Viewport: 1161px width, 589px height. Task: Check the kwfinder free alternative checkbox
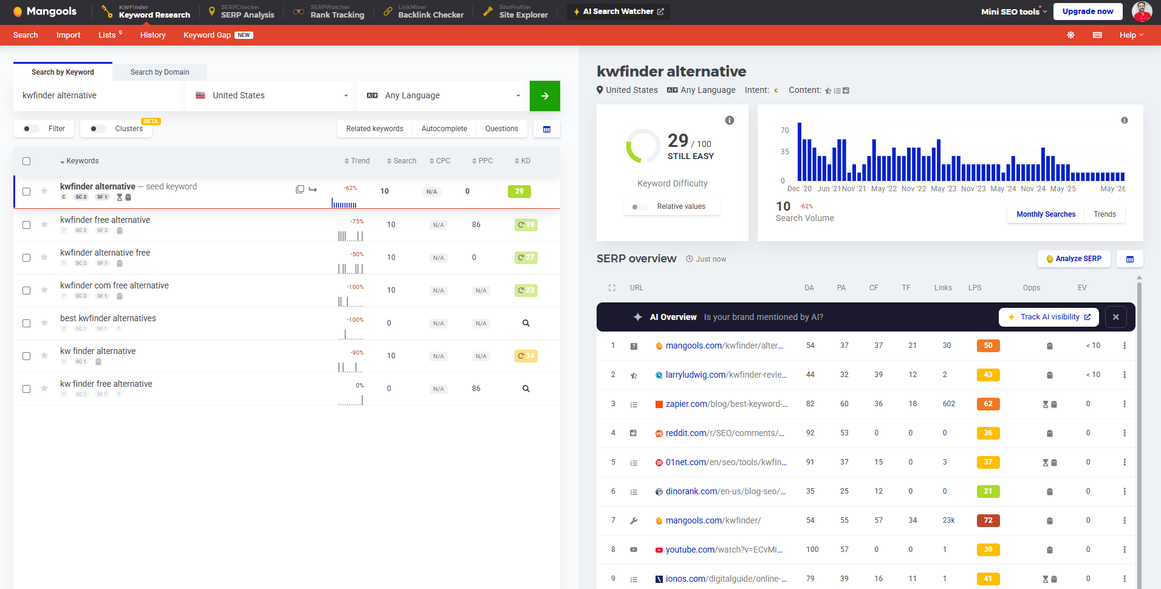[26, 225]
